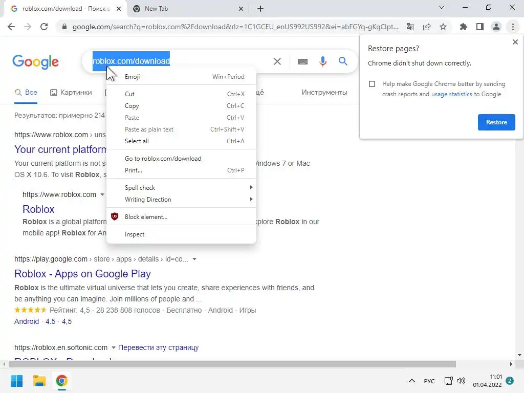Toggle the side panel icon
This screenshot has width=524, height=393.
pyautogui.click(x=480, y=27)
